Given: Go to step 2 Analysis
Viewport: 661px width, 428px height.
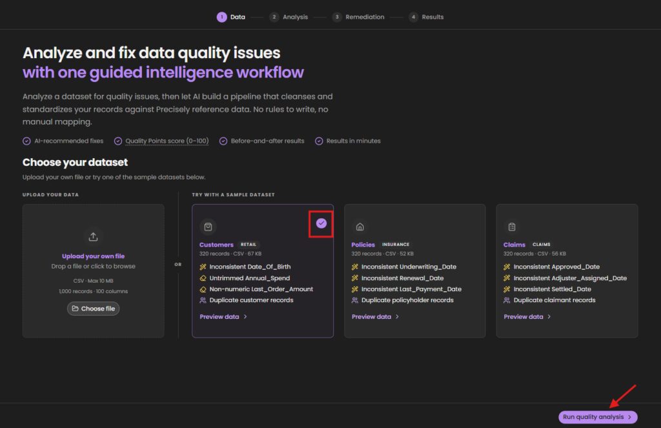Looking at the screenshot, I should 289,17.
